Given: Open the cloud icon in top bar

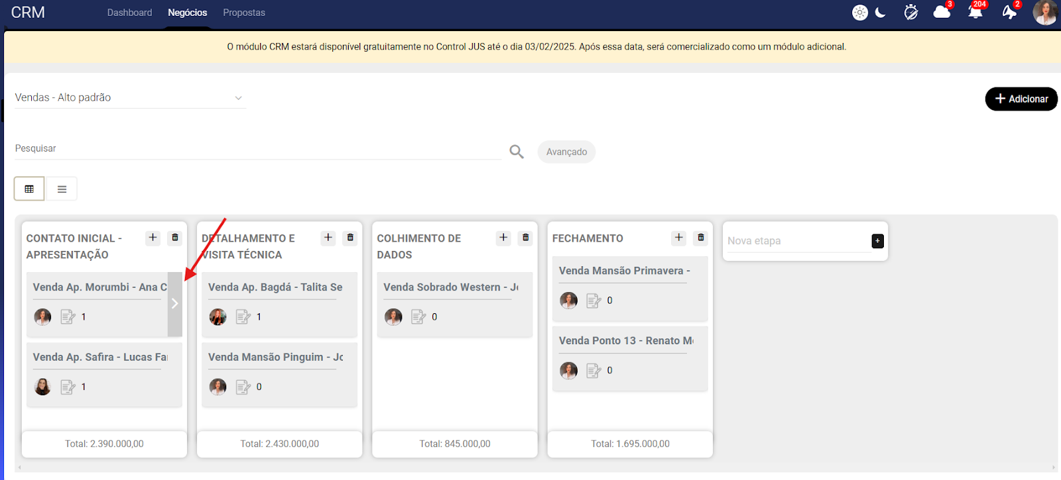Looking at the screenshot, I should [x=942, y=13].
